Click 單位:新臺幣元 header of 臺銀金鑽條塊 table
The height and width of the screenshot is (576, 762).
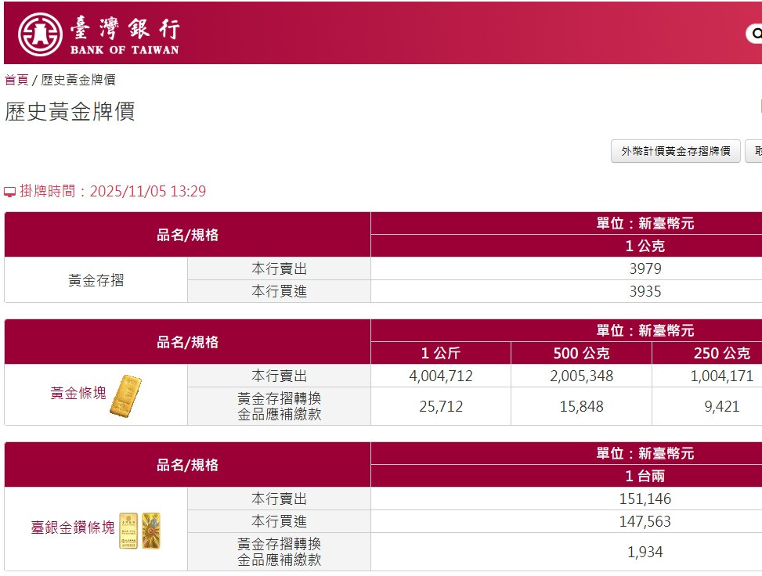click(645, 454)
